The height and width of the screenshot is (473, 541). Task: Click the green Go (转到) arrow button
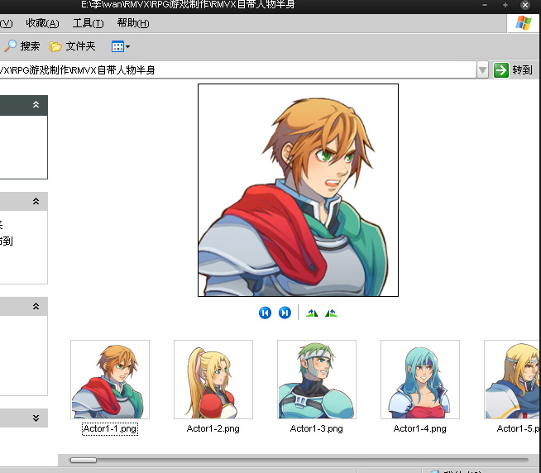coord(501,70)
